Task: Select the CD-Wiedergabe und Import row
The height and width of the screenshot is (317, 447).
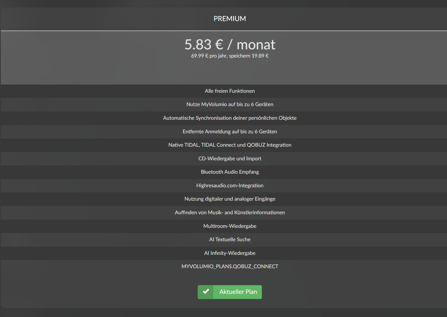Action: tap(224, 159)
